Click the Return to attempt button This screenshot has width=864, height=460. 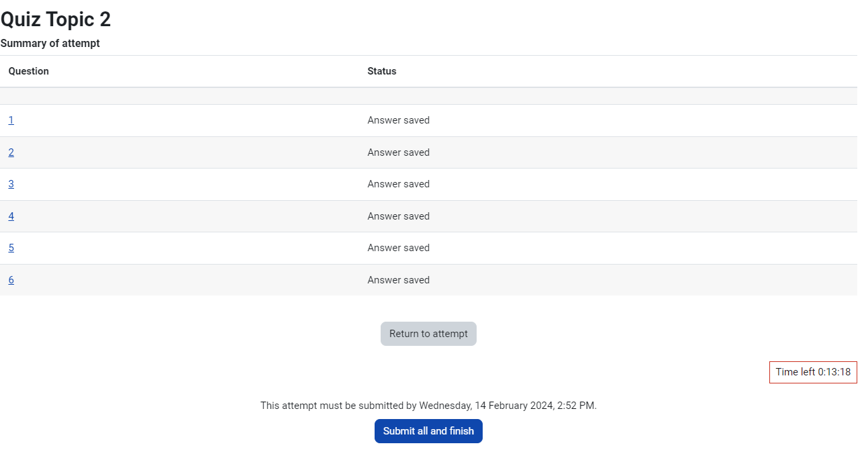(x=428, y=334)
